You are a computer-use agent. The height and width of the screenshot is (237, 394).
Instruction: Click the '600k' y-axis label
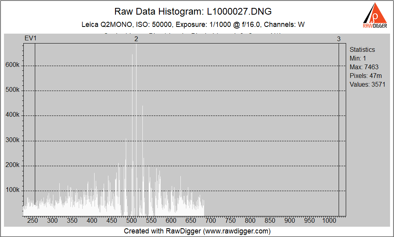13,65
